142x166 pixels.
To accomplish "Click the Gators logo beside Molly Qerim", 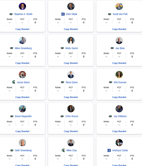I will [62, 48].
